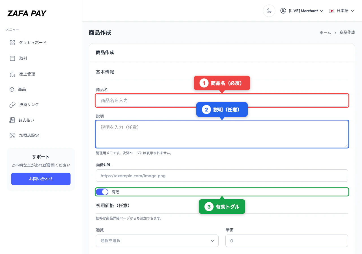The width and height of the screenshot is (362, 254).
Task: Open 売上管理 via its bar chart icon
Action: click(12, 74)
